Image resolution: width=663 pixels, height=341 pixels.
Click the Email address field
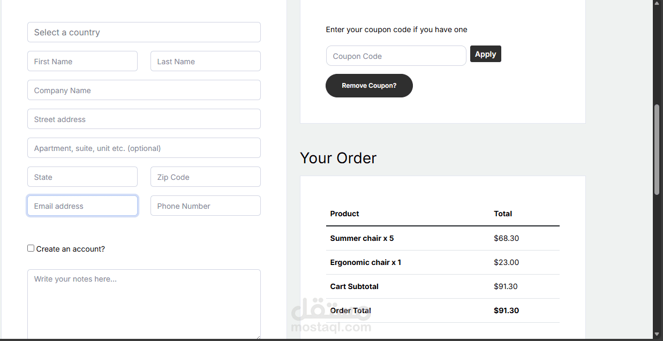(82, 206)
